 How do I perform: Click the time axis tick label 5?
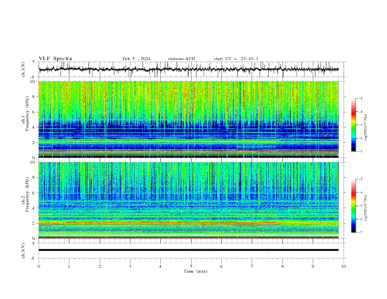[191, 266]
